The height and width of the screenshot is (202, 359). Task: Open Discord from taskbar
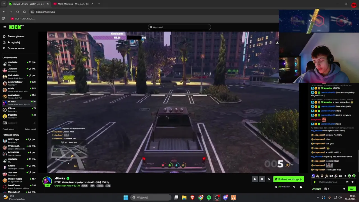pos(225,198)
